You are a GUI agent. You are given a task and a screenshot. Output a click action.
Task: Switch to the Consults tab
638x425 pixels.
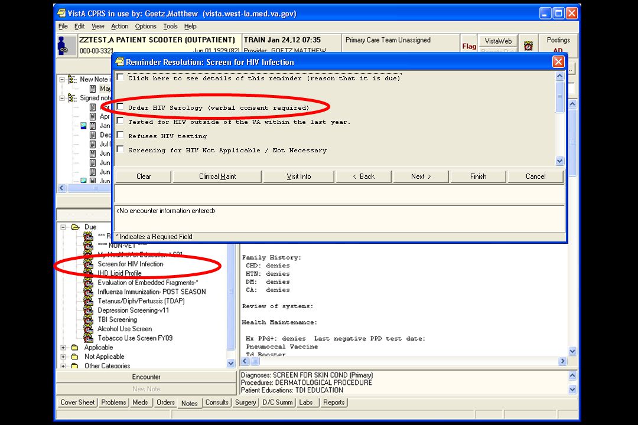coord(217,402)
